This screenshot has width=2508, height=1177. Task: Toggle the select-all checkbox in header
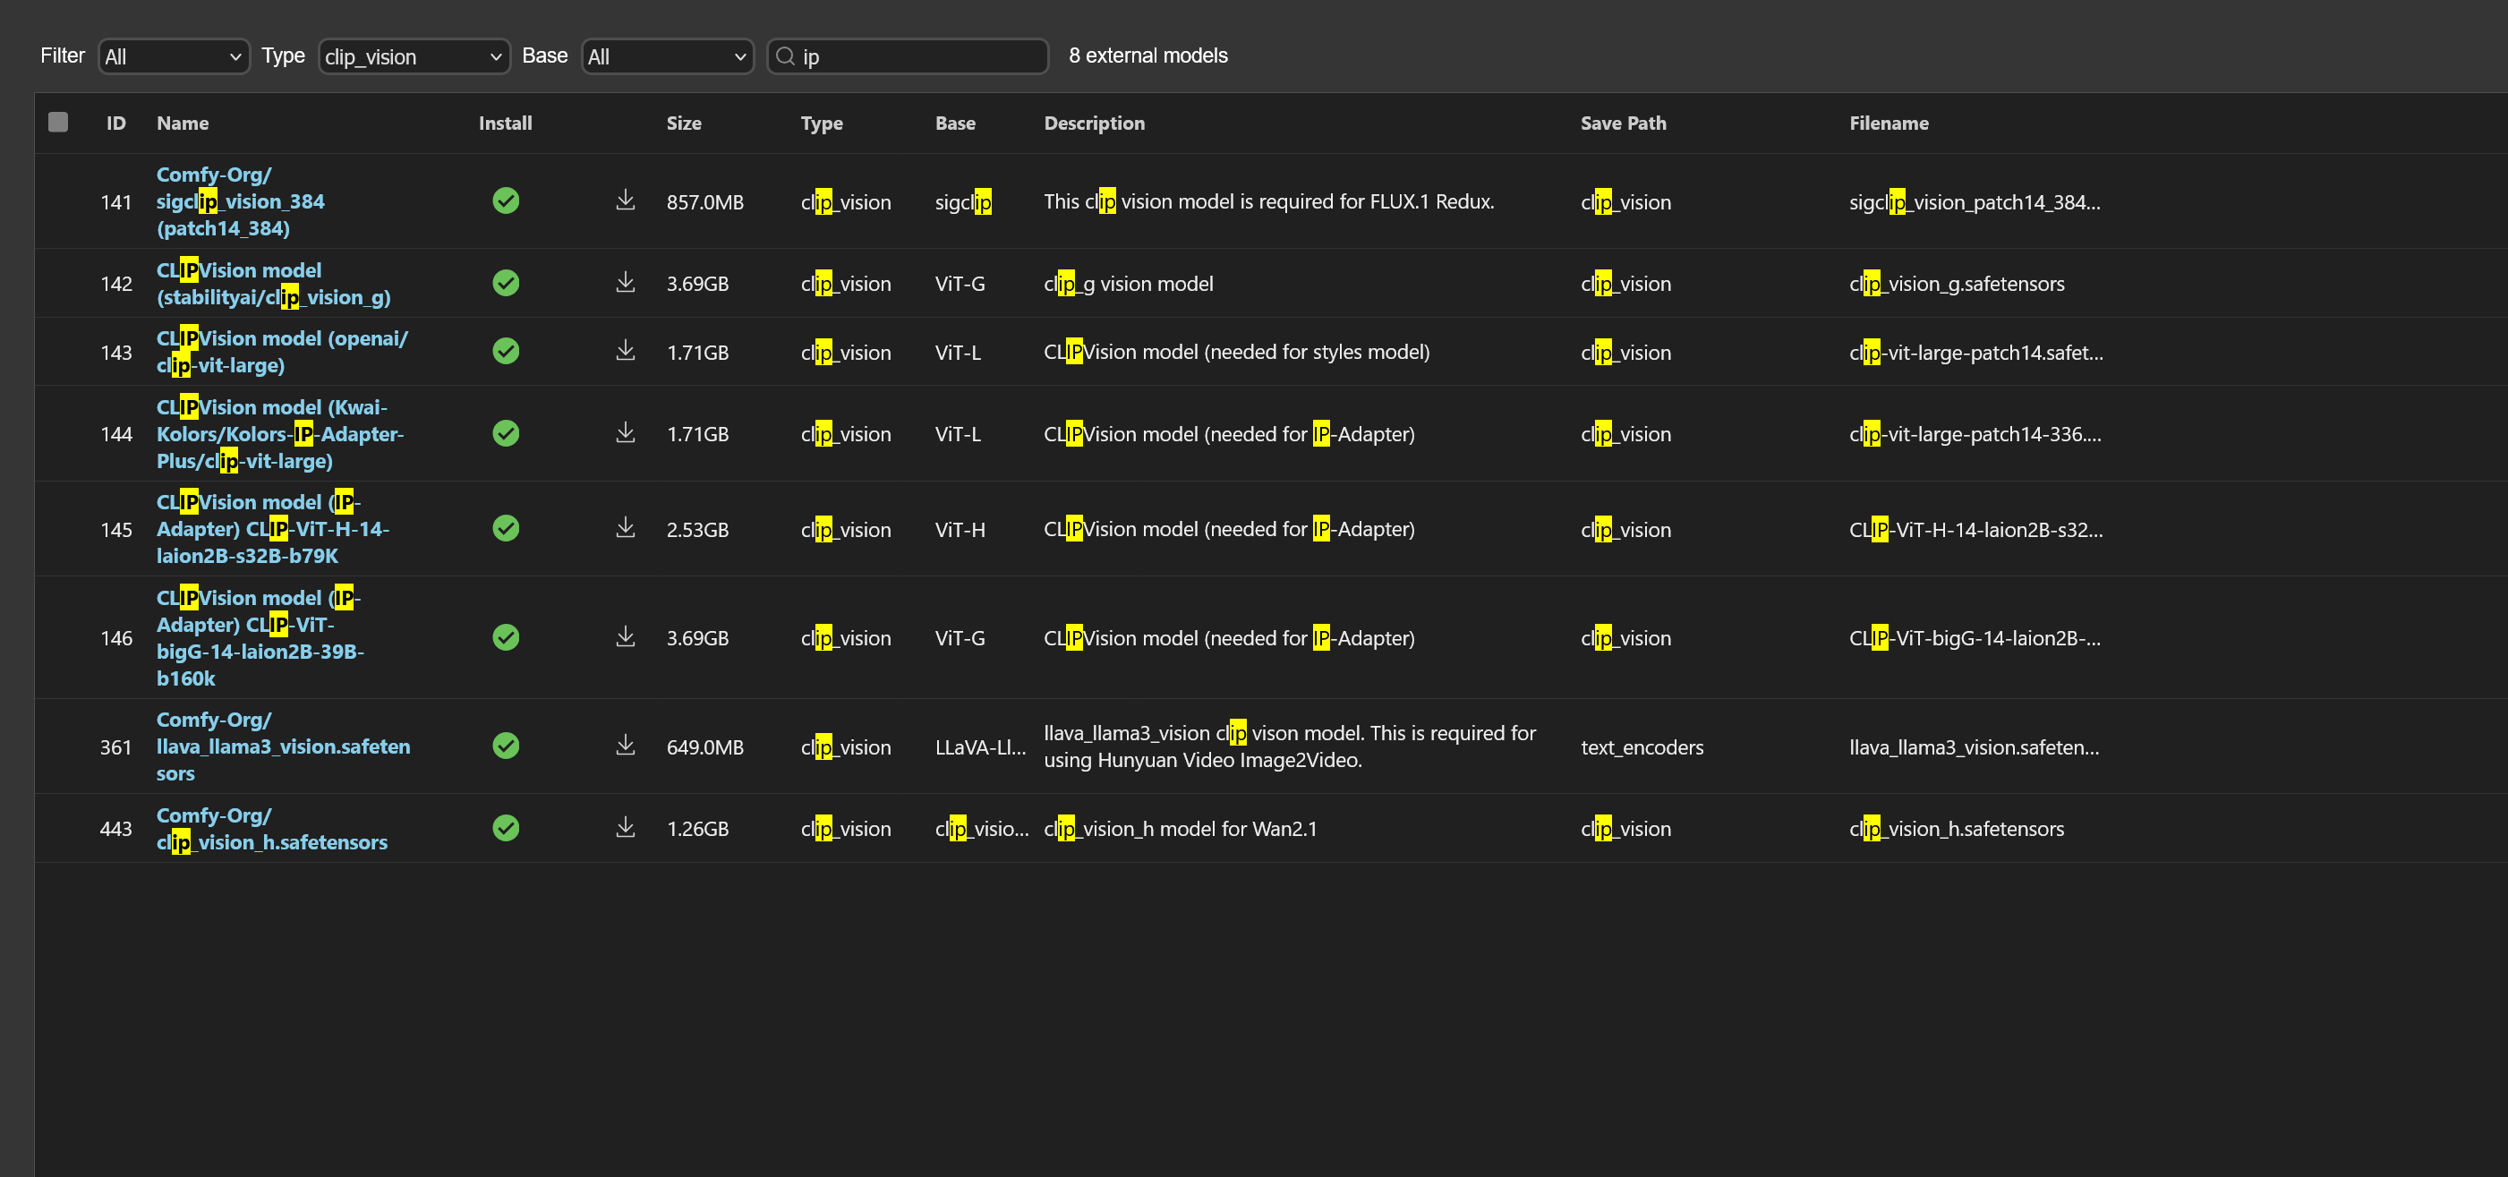tap(58, 122)
